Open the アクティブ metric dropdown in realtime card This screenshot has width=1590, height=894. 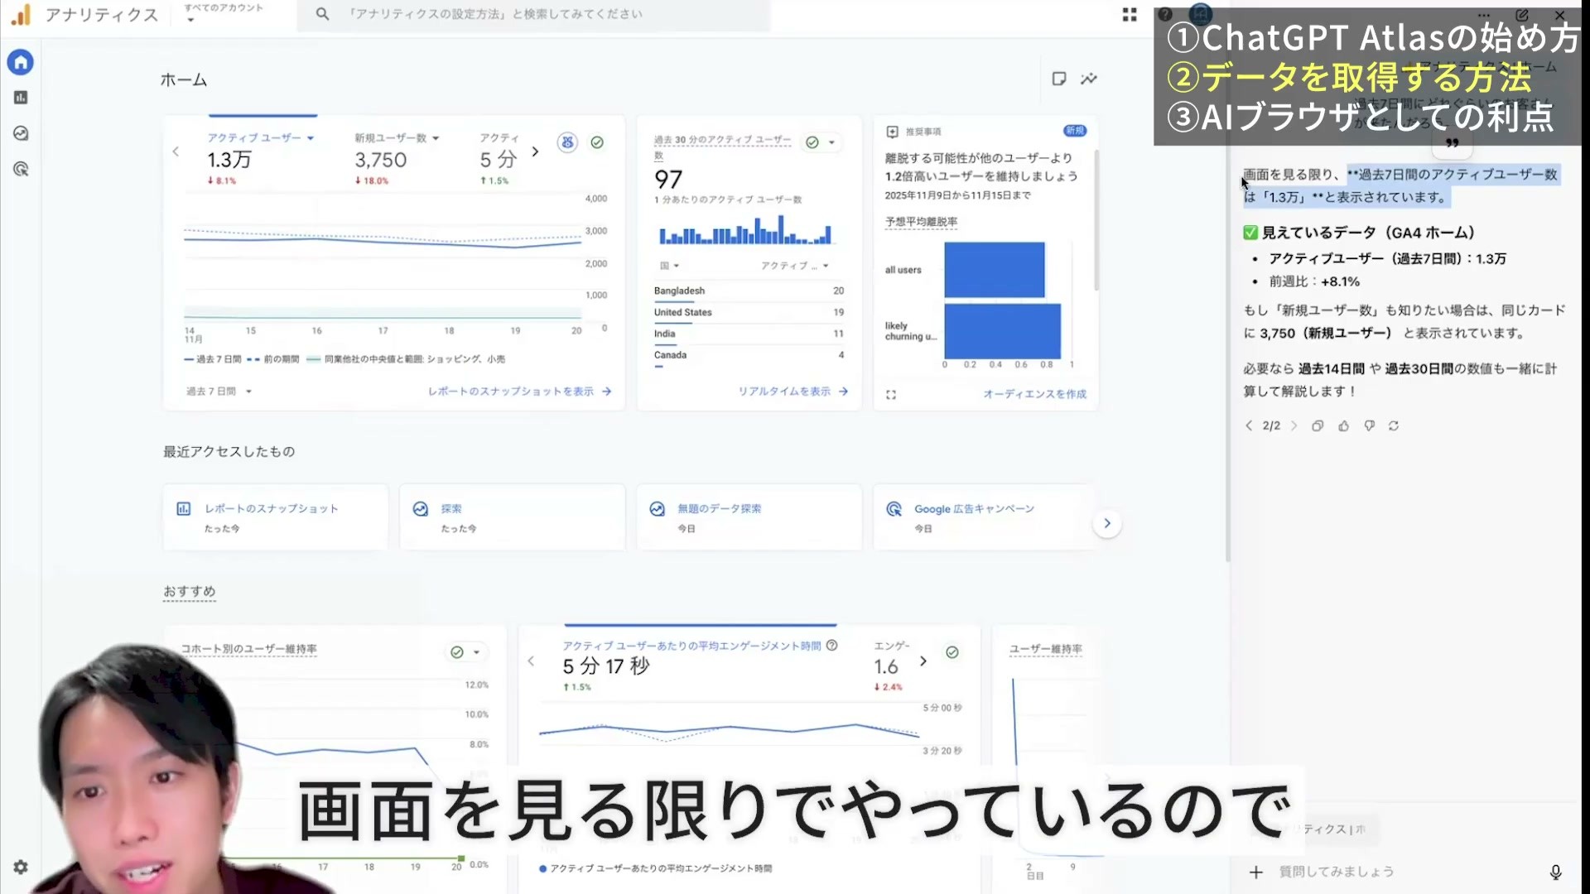(x=794, y=266)
